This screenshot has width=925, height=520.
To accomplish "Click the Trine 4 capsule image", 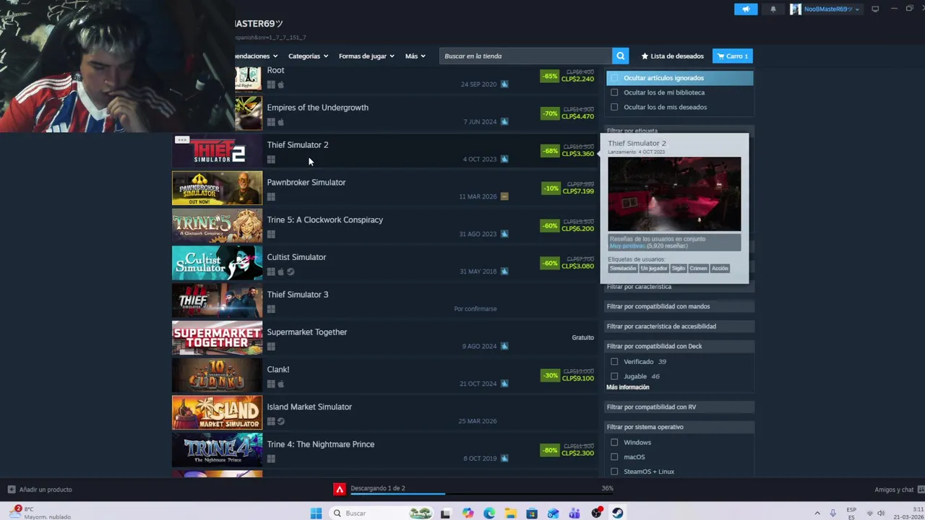I will [x=217, y=451].
